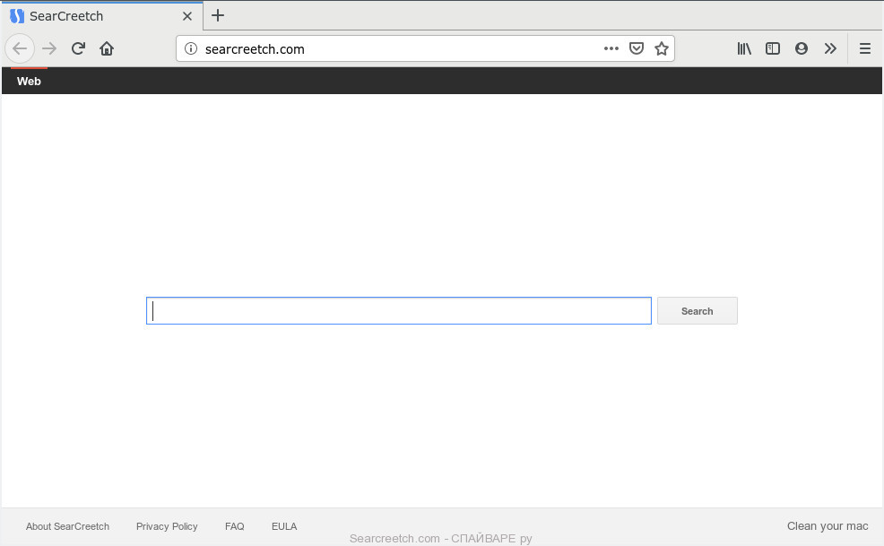The height and width of the screenshot is (546, 884).
Task: Go forward with the forward arrow
Action: pos(49,48)
